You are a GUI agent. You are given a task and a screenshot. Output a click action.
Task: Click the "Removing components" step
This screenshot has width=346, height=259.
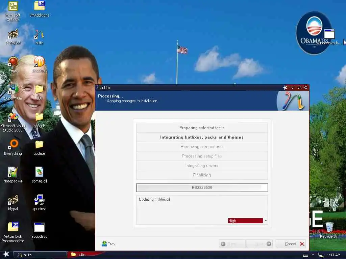click(202, 147)
